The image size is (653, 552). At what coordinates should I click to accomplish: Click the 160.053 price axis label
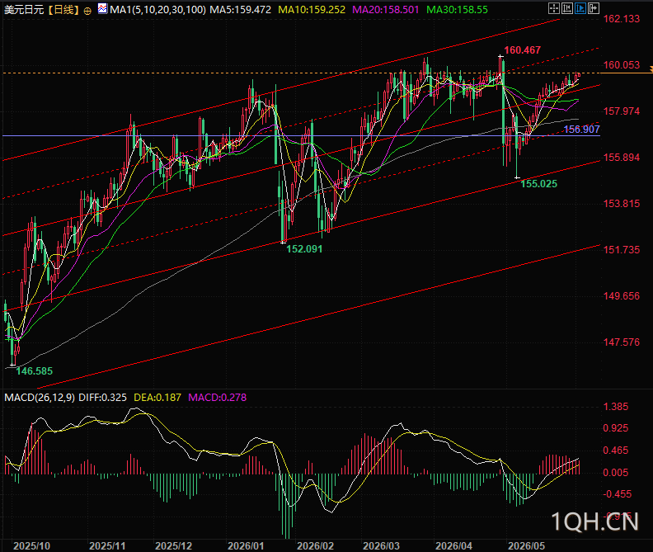[622, 65]
